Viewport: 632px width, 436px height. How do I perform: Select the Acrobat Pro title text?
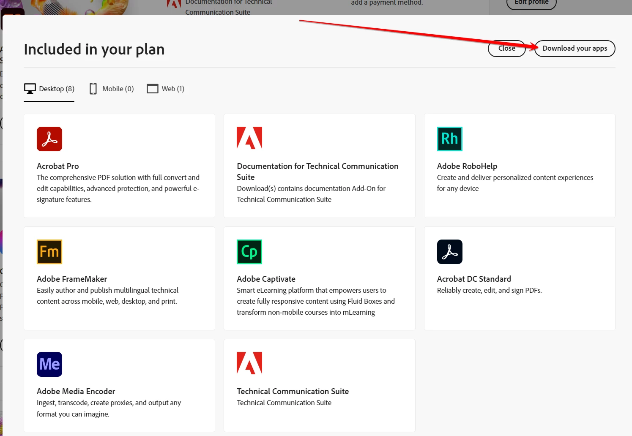[57, 166]
